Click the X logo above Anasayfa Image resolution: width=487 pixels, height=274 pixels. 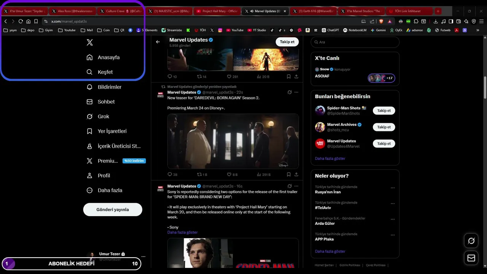point(90,43)
